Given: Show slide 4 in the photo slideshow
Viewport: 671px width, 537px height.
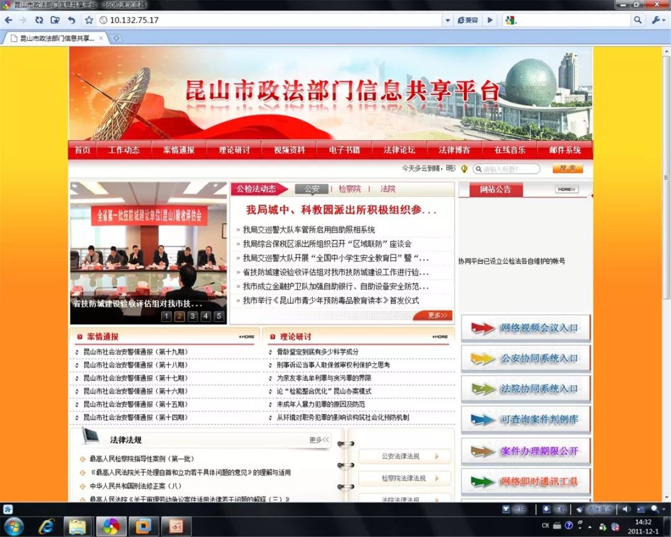Looking at the screenshot, I should point(206,316).
